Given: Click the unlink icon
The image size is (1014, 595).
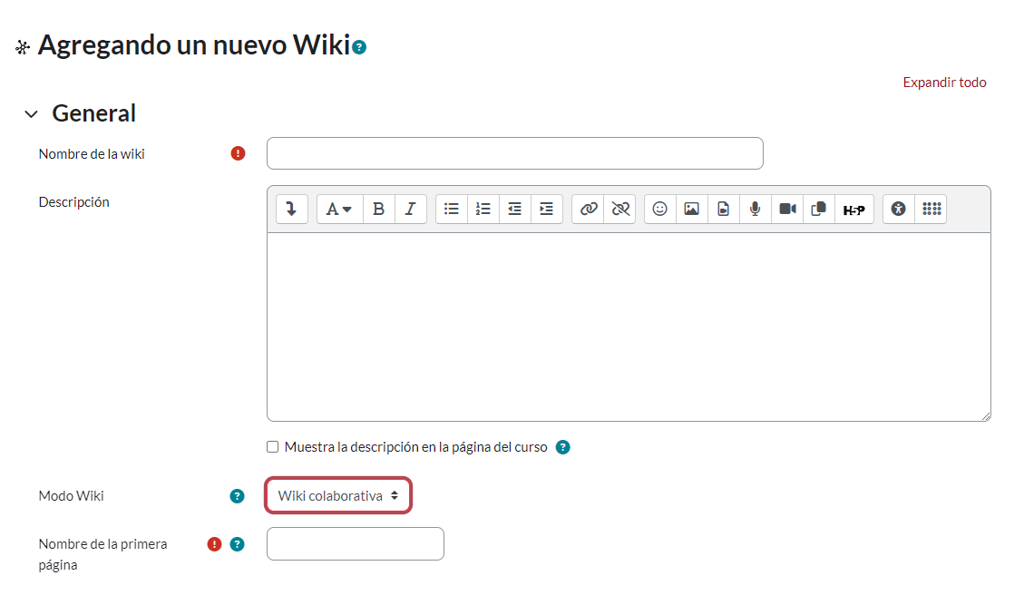Looking at the screenshot, I should coord(620,210).
